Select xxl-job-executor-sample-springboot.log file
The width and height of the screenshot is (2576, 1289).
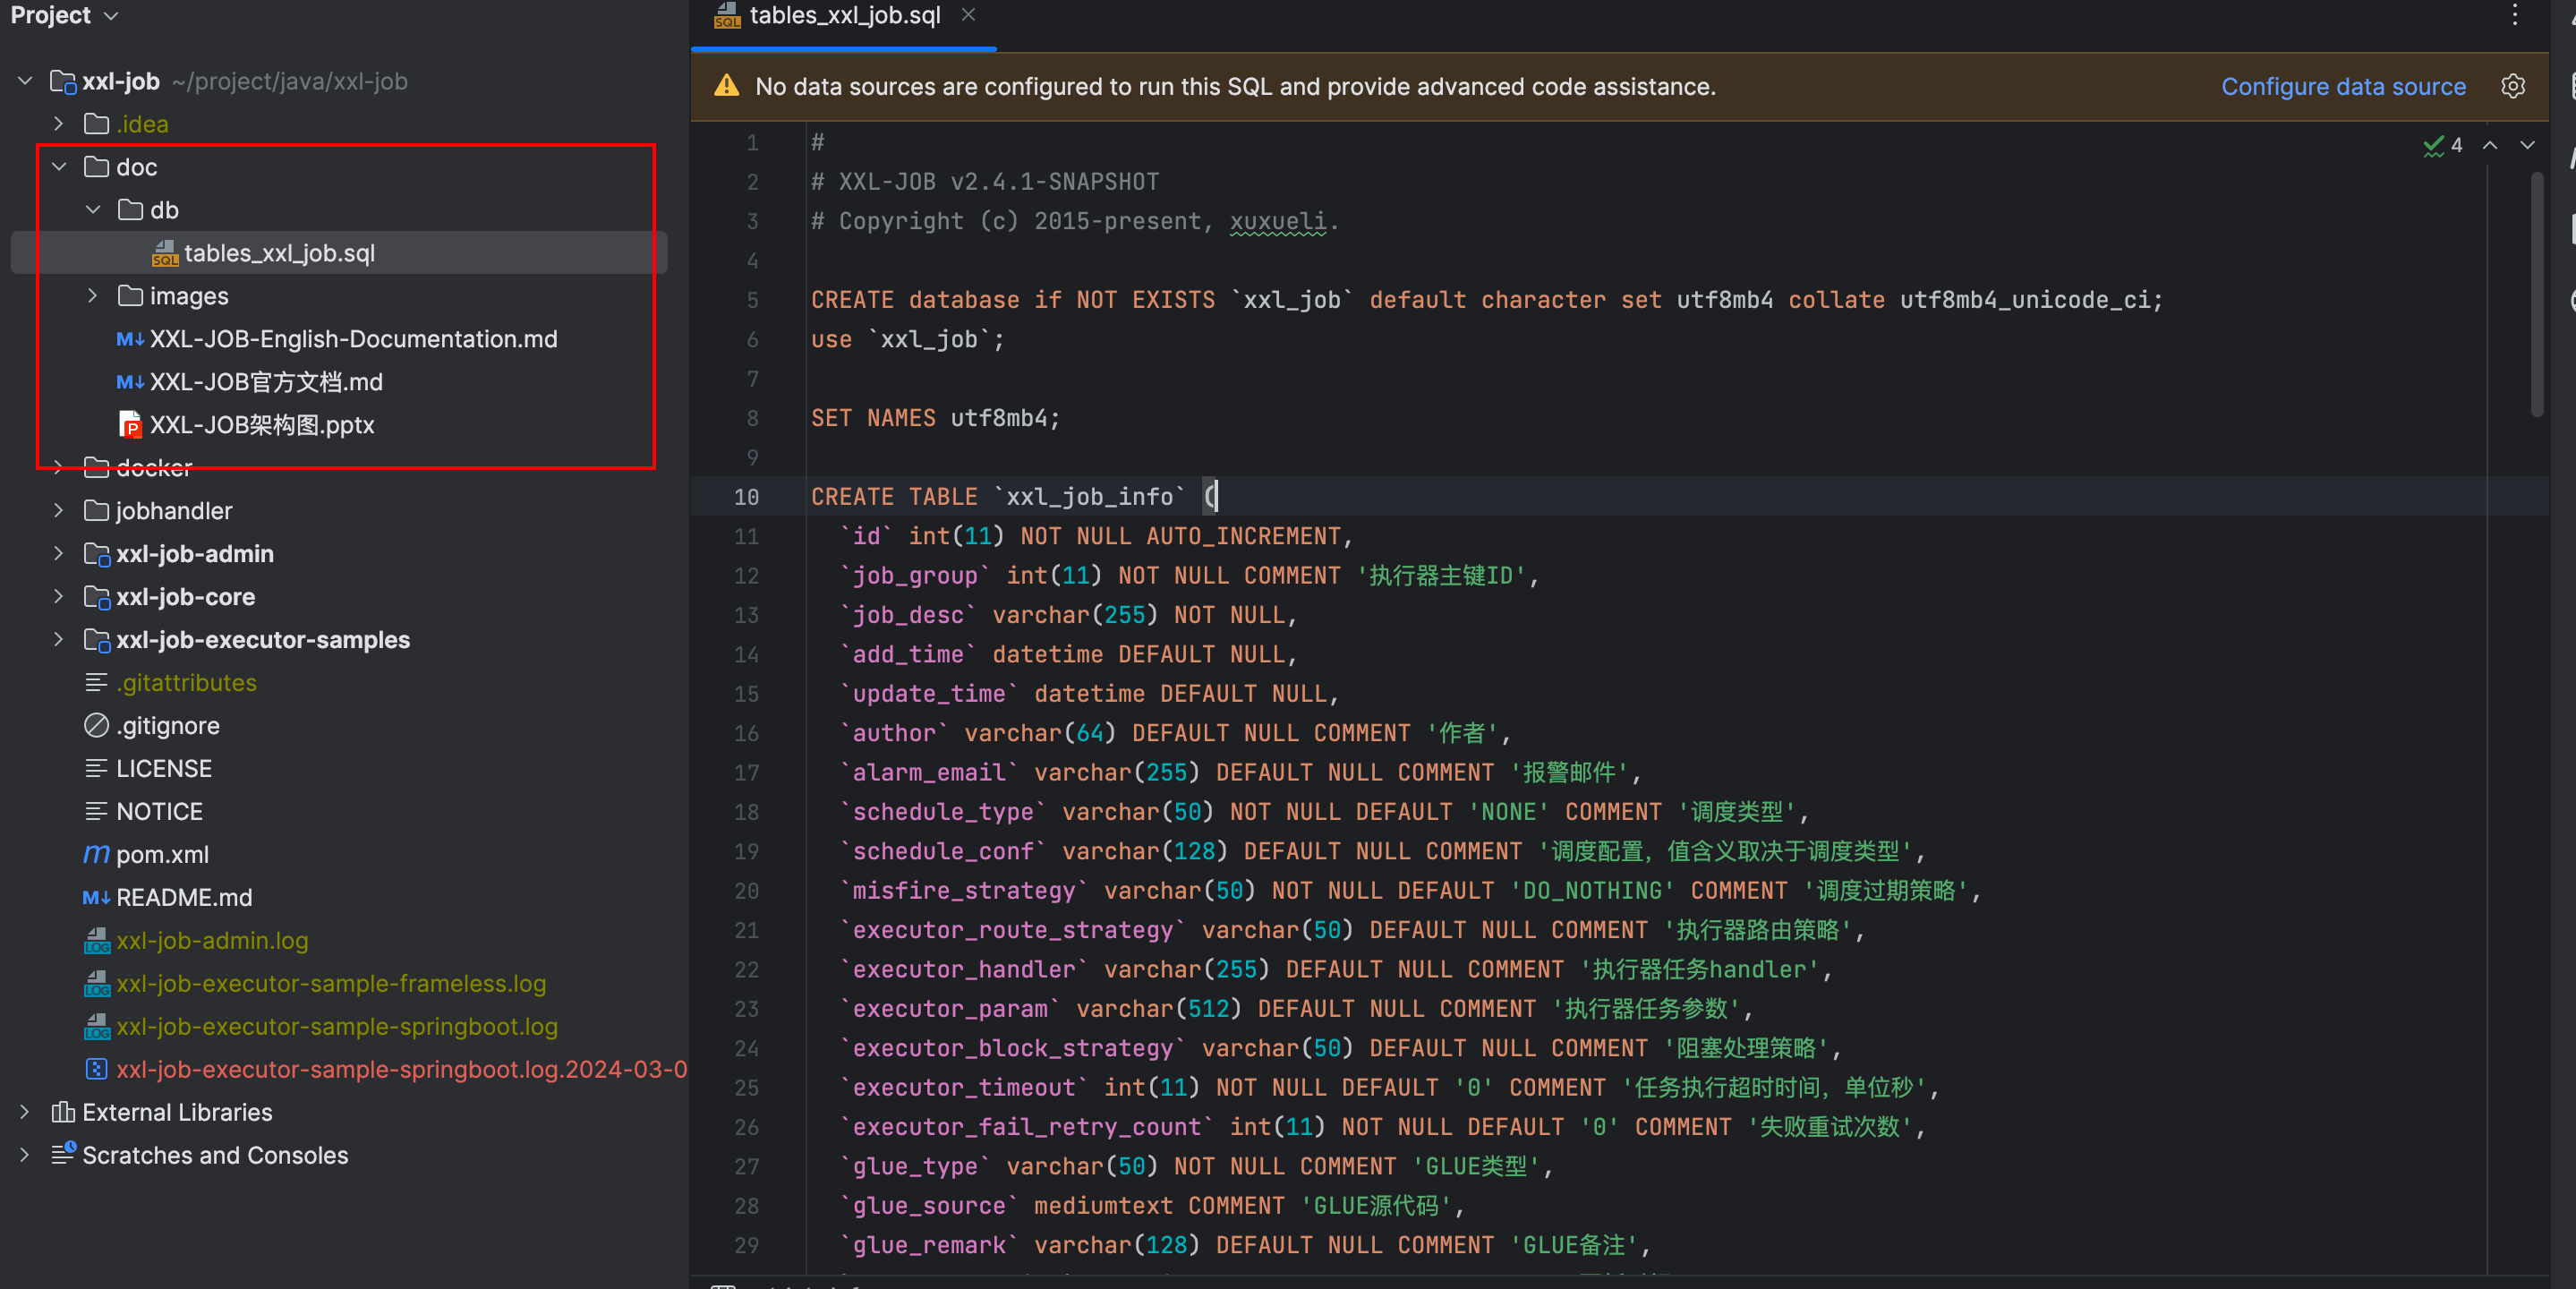tap(337, 1027)
